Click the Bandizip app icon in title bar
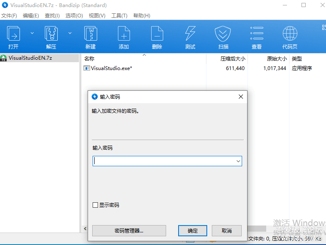Image resolution: width=326 pixels, height=245 pixels. coord(5,5)
